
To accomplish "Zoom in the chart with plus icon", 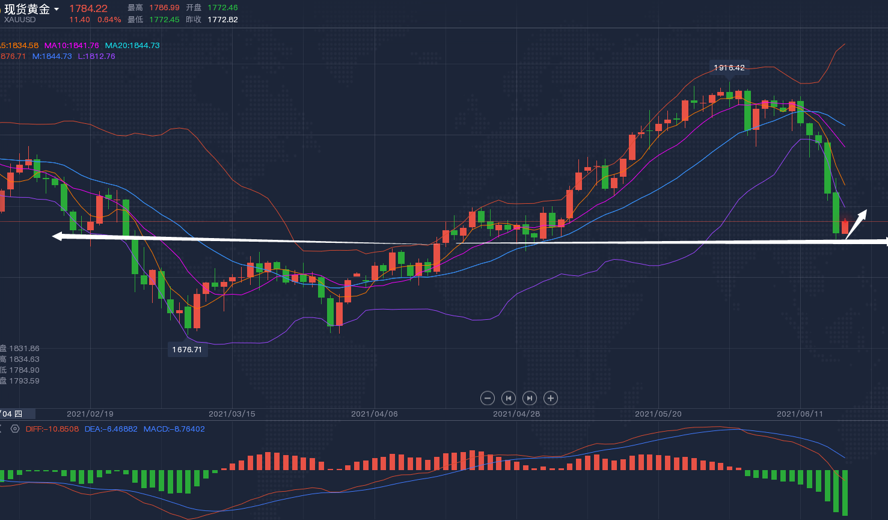I will click(551, 398).
